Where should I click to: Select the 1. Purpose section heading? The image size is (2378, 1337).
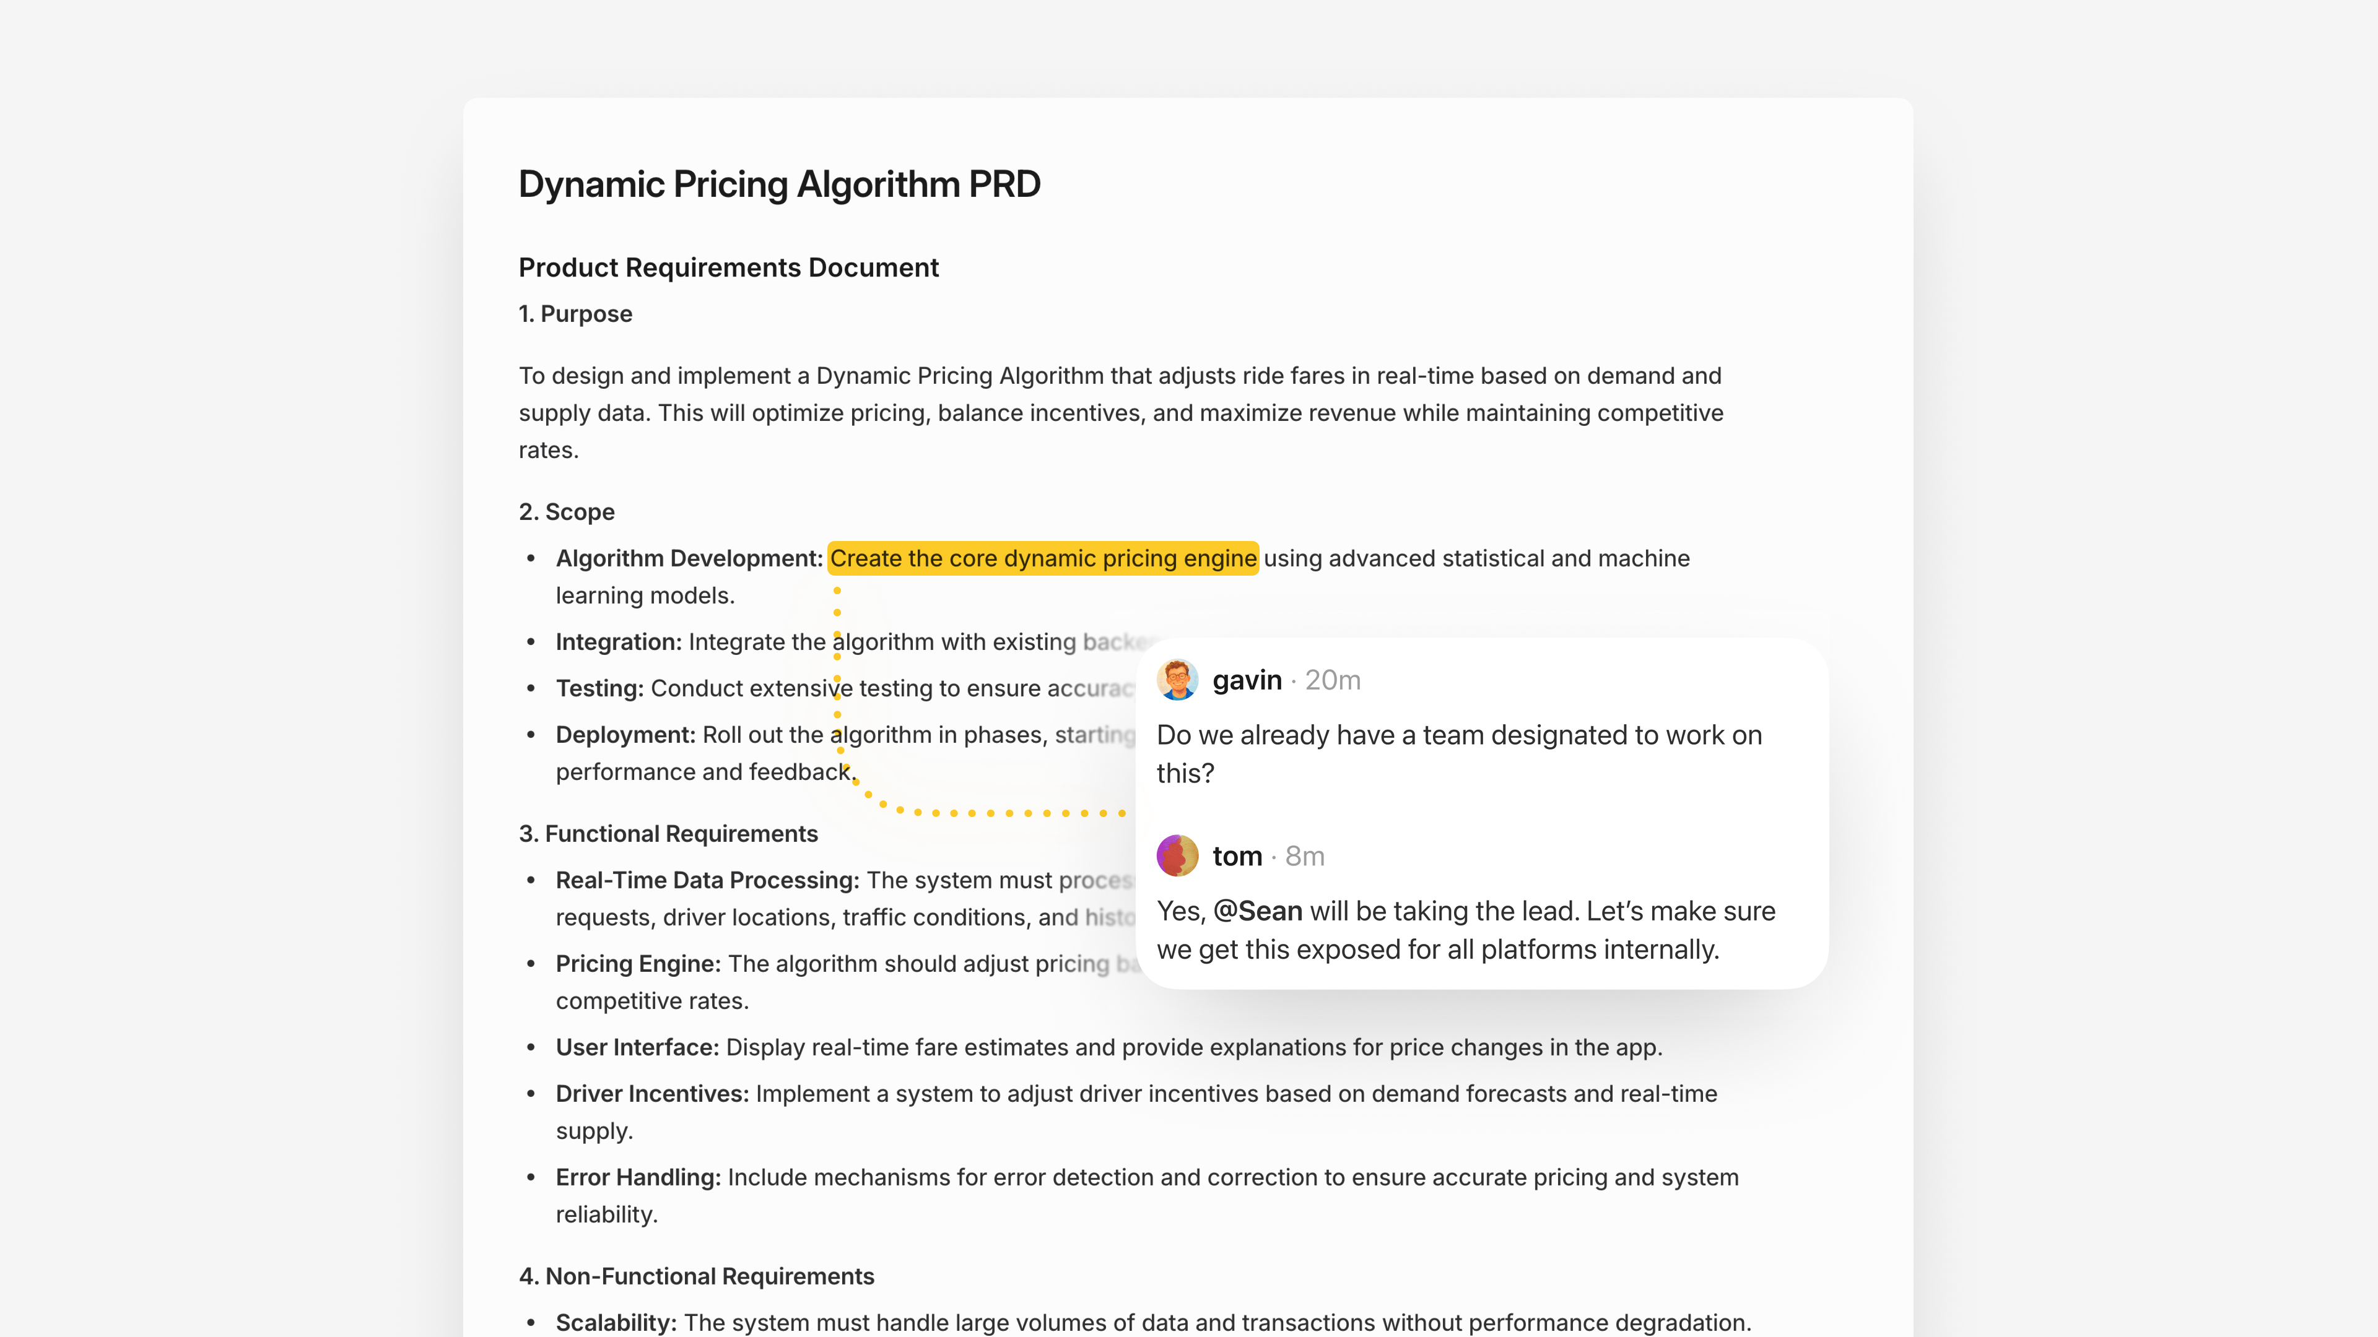tap(574, 314)
